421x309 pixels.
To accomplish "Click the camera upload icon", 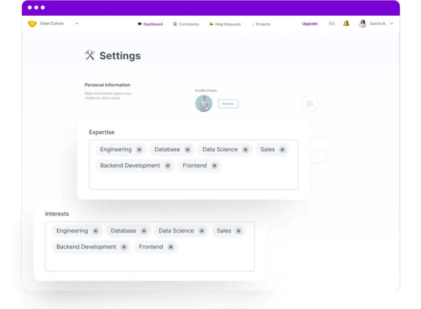I will click(x=310, y=103).
